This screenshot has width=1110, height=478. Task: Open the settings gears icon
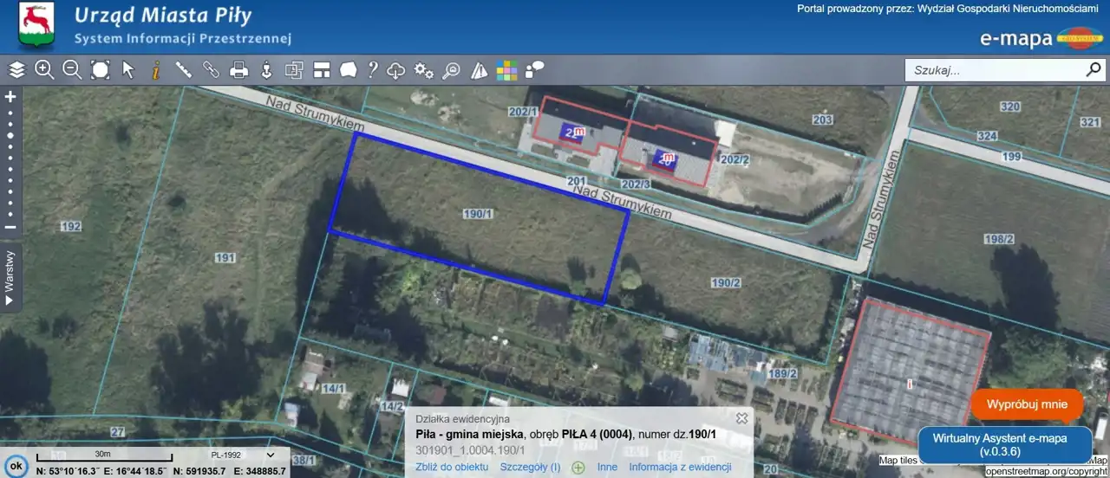click(x=423, y=70)
